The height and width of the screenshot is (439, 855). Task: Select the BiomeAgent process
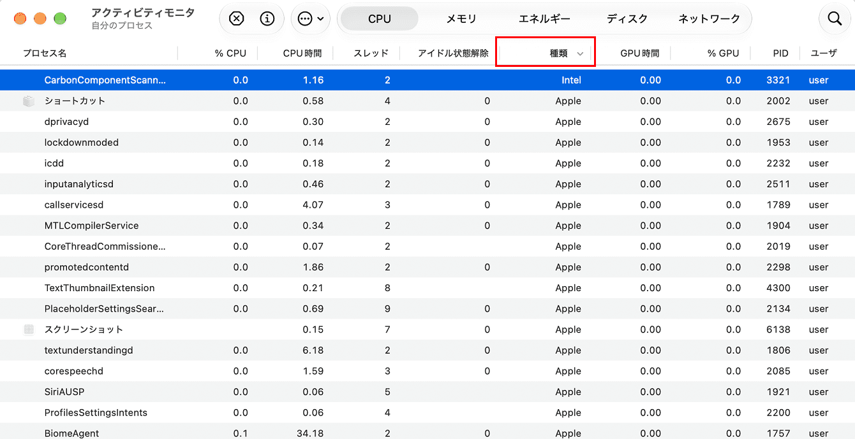point(427,431)
